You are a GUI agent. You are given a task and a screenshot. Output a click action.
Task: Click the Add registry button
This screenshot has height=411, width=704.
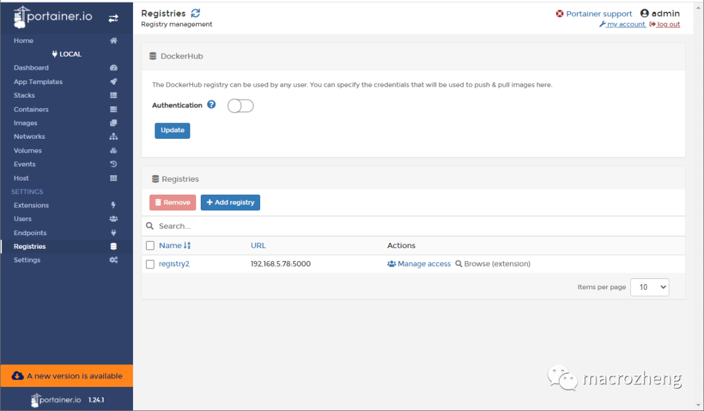pos(230,203)
